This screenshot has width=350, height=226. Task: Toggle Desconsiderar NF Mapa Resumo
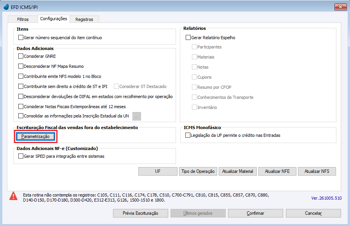(21, 66)
